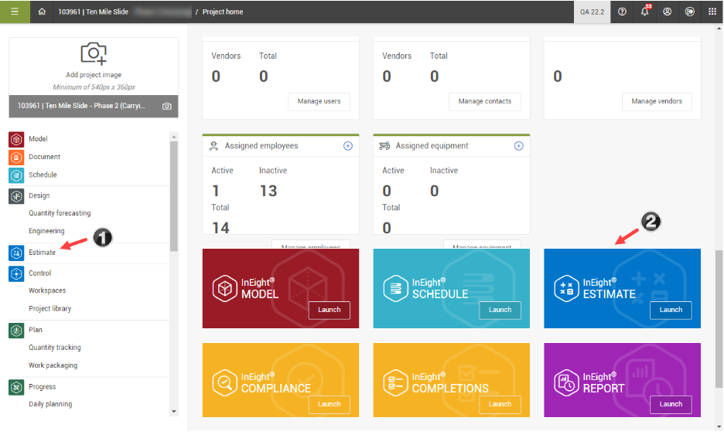Click the Add project image camera icon
Image resolution: width=724 pixels, height=438 pixels.
tap(94, 53)
